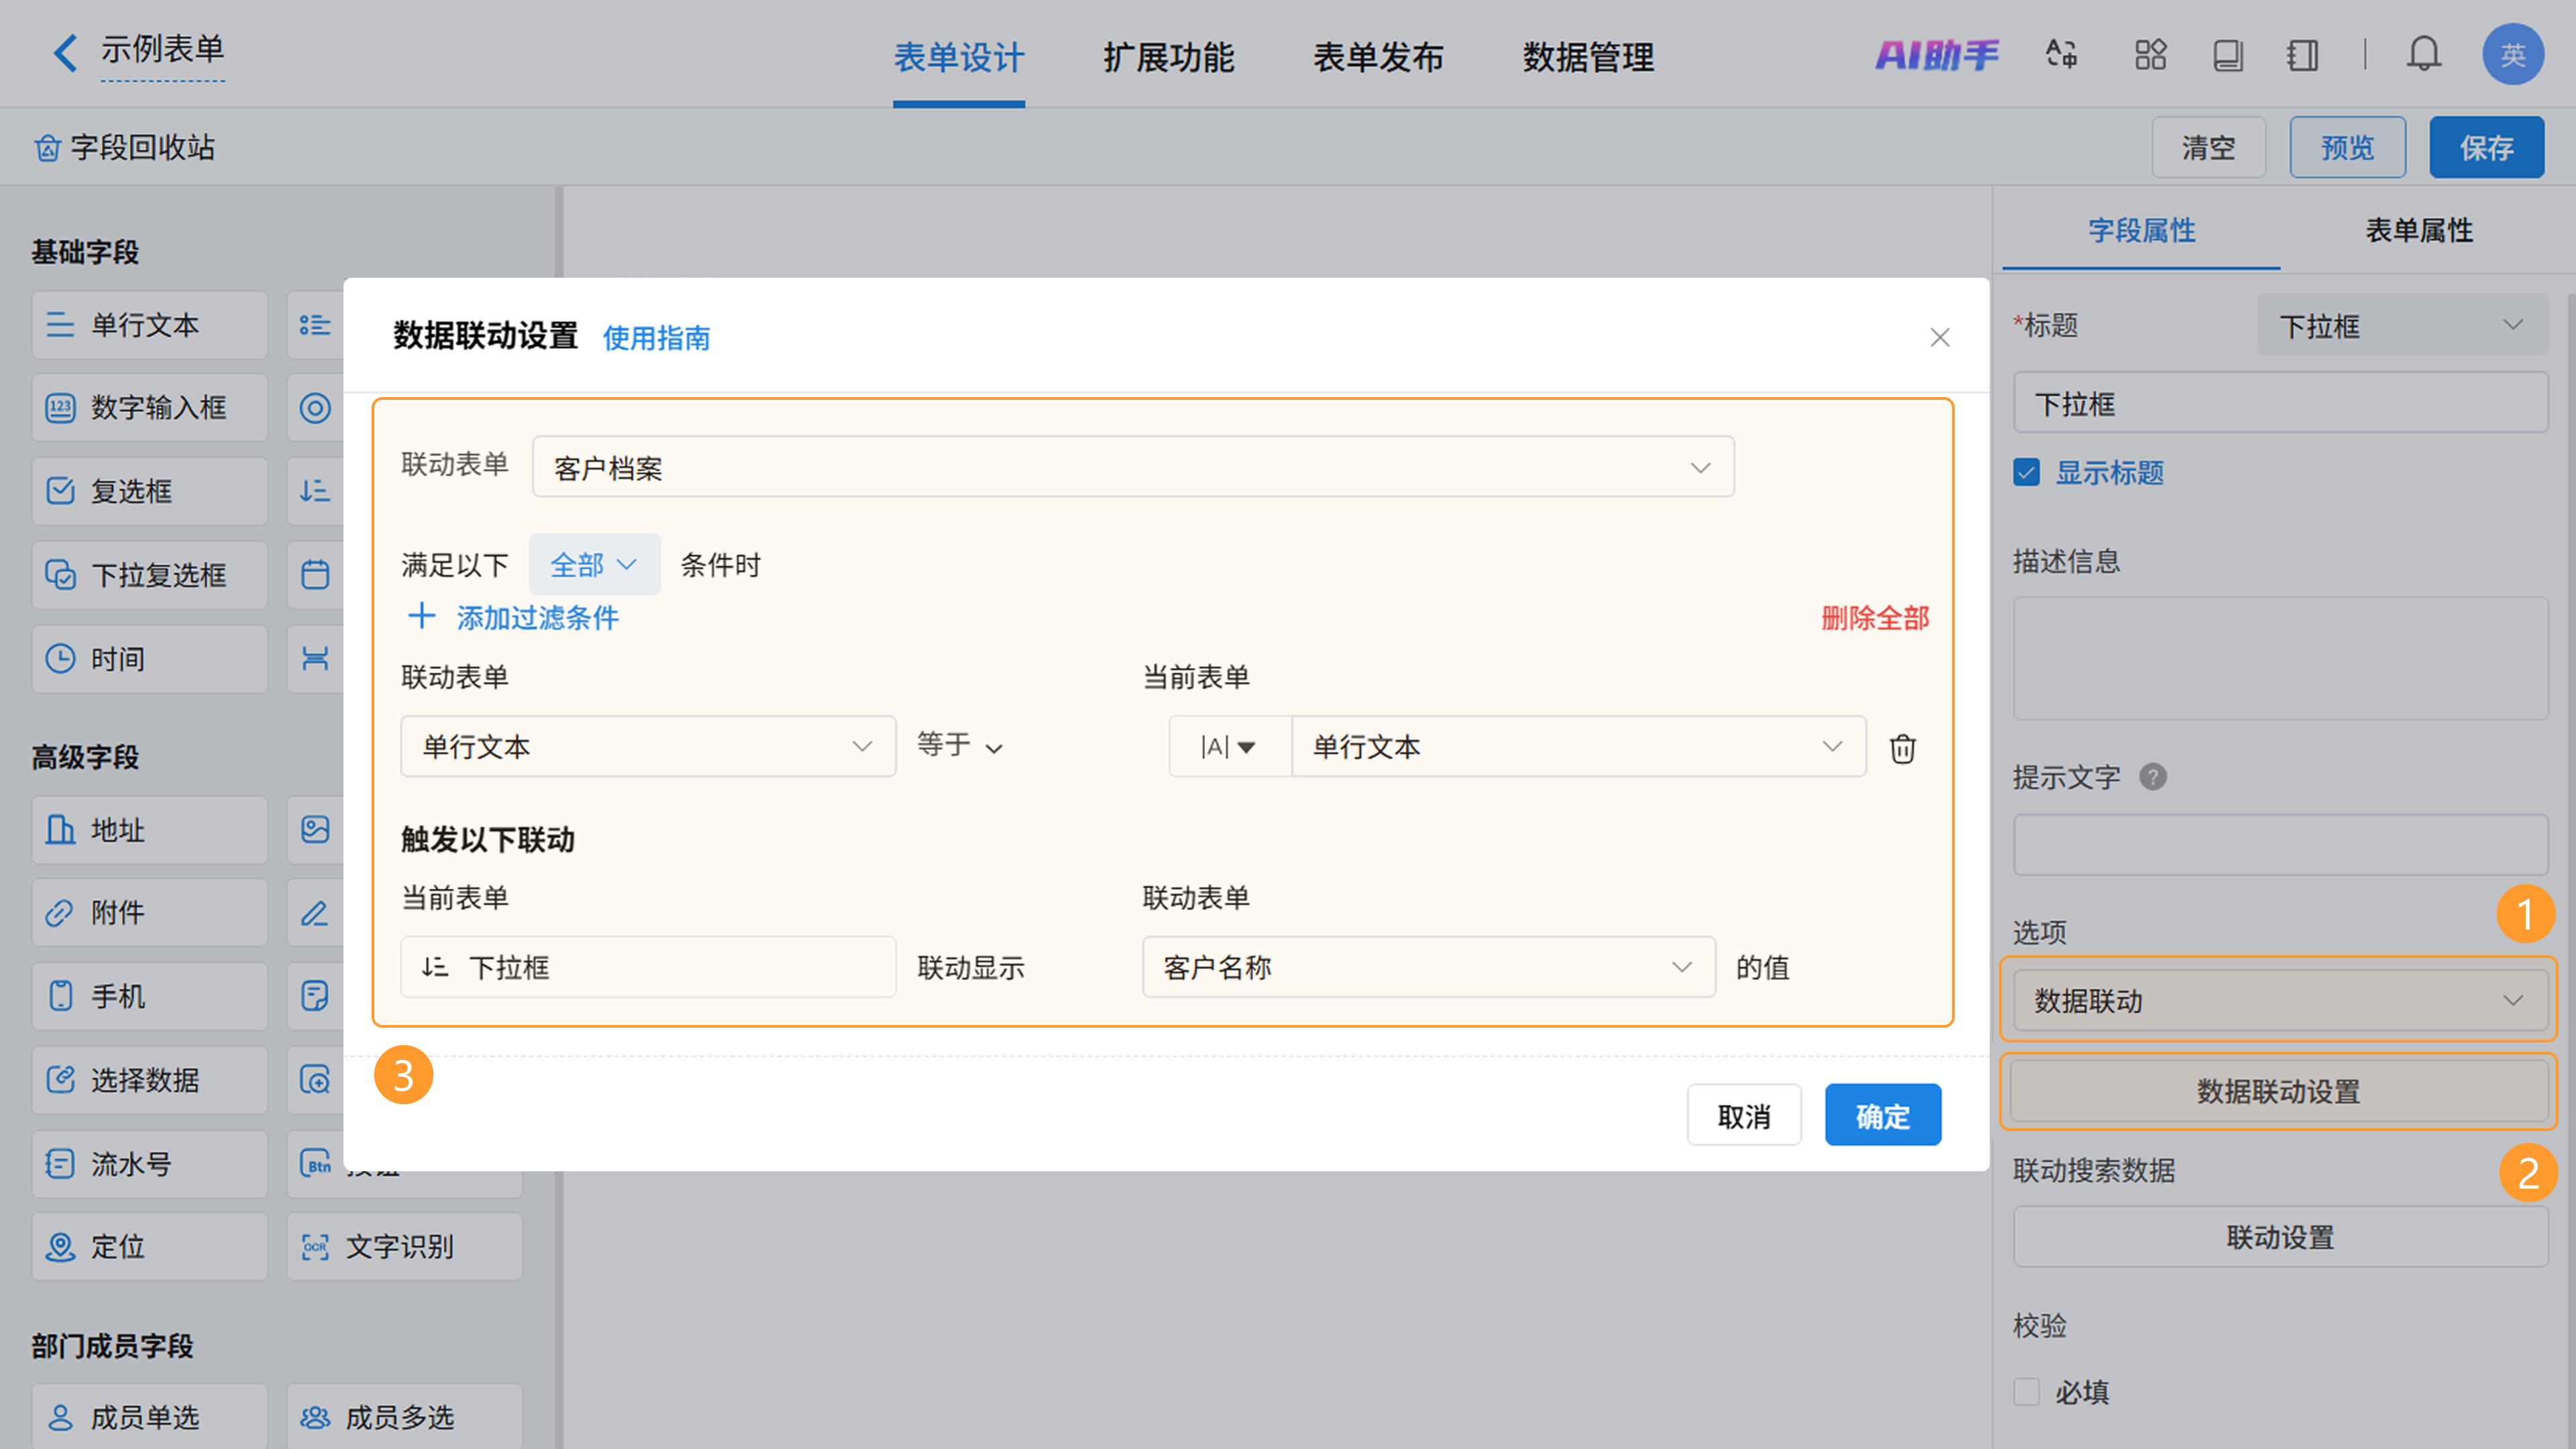This screenshot has width=2576, height=1449.
Task: Enable the 必填 checkbox
Action: pyautogui.click(x=2027, y=1391)
